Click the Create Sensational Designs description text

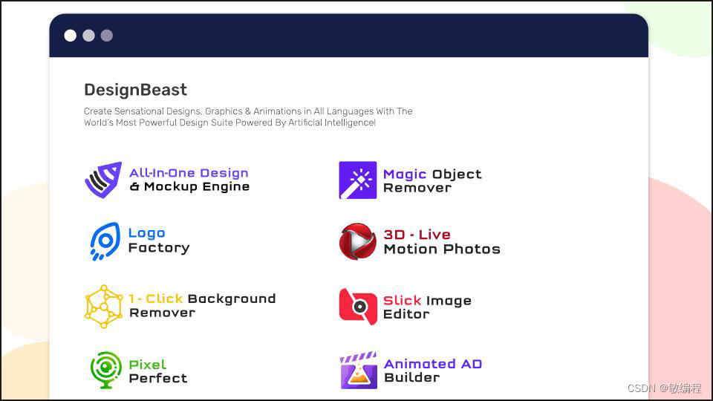(248, 117)
